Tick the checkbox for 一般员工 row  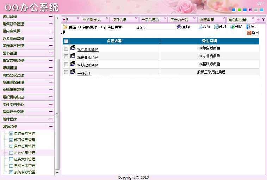point(66,72)
